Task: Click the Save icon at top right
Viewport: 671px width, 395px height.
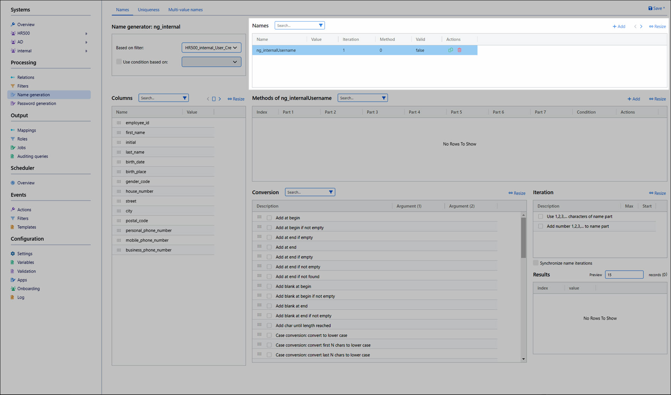Action: click(650, 8)
